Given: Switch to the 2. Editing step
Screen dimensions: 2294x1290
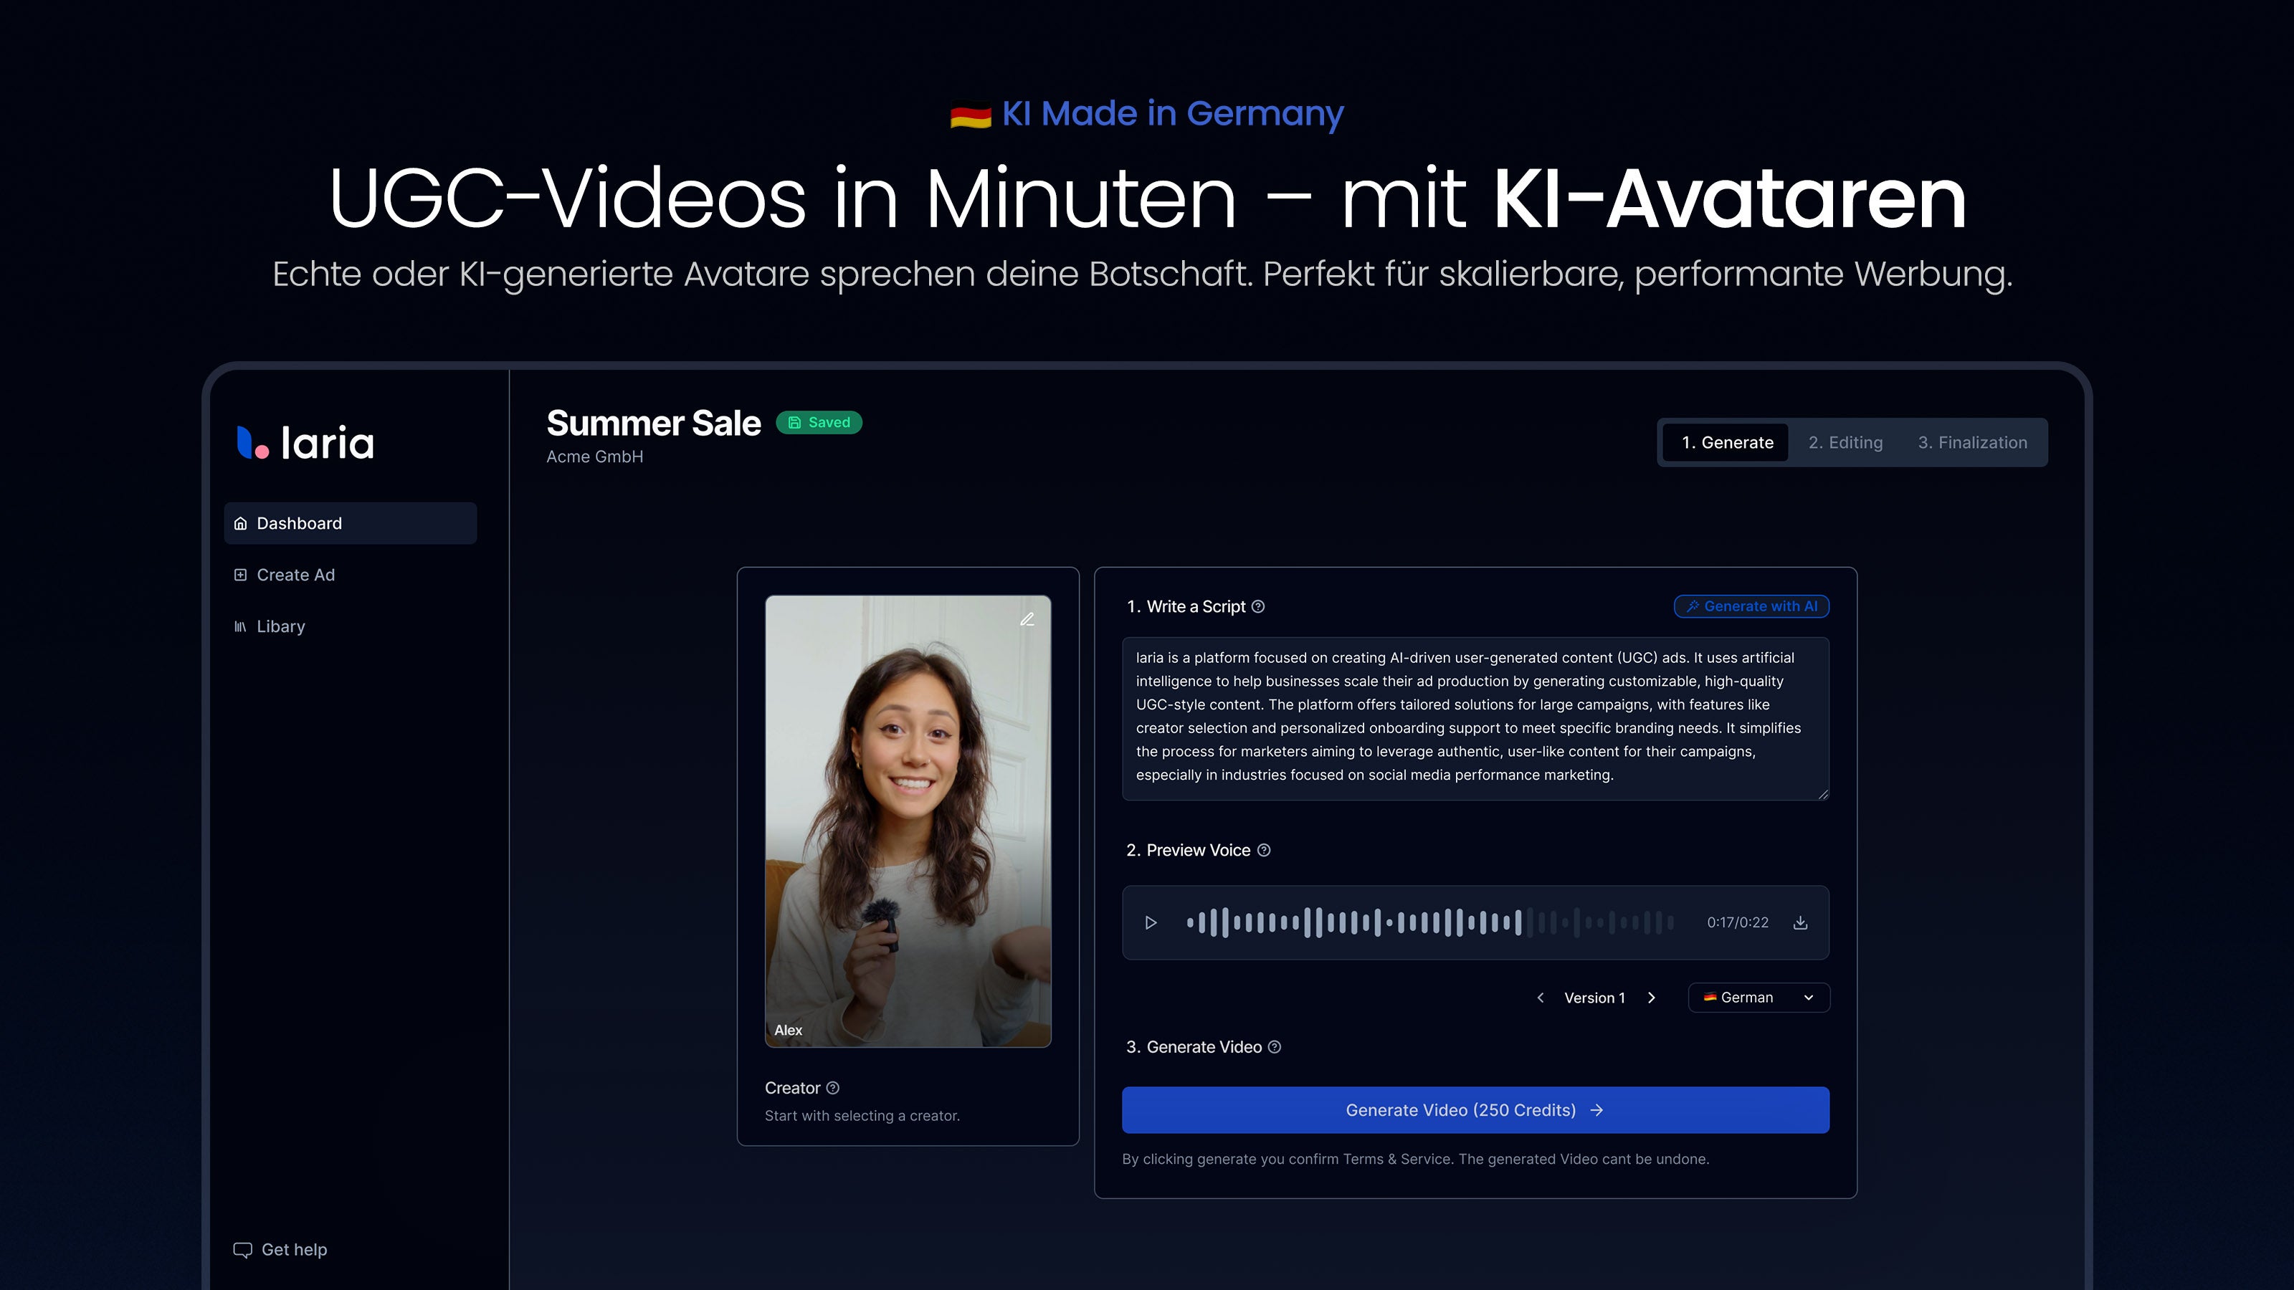Looking at the screenshot, I should [x=1845, y=442].
